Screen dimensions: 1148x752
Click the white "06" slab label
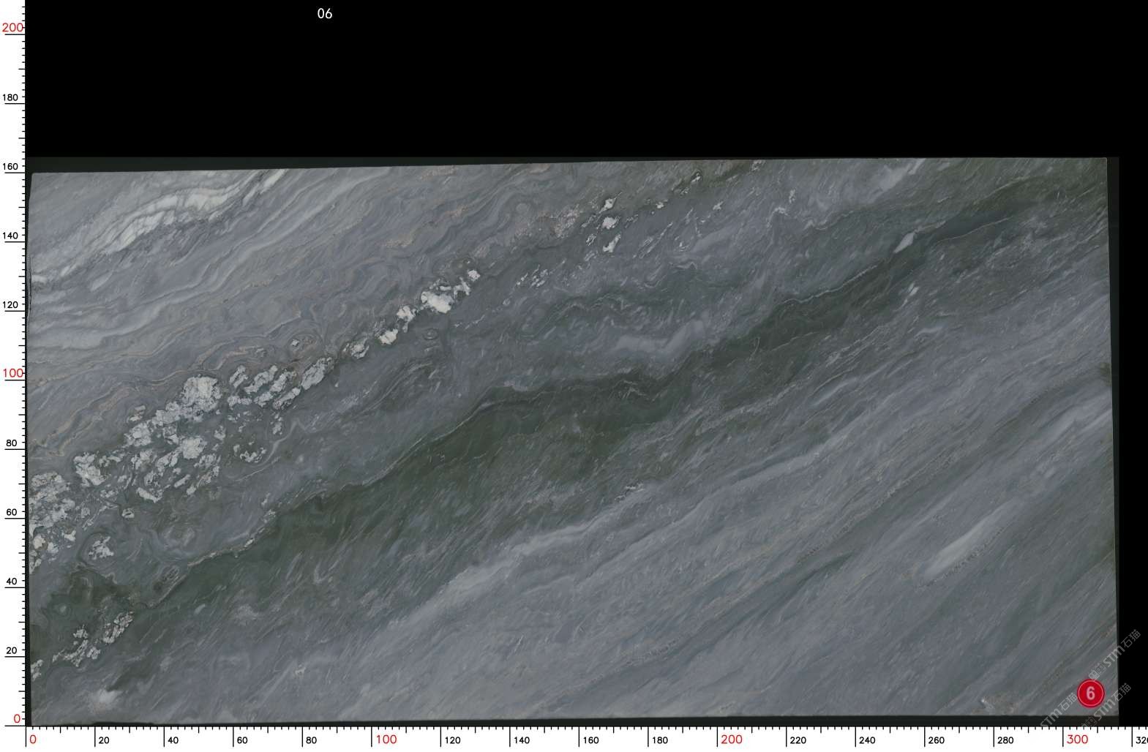[x=325, y=14]
